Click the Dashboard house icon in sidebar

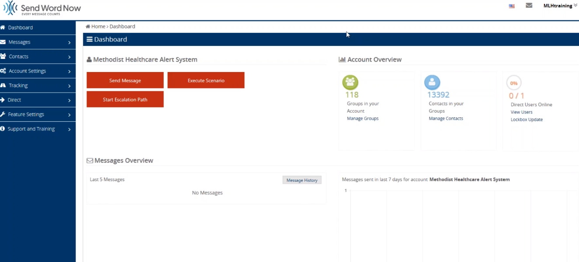point(3,28)
